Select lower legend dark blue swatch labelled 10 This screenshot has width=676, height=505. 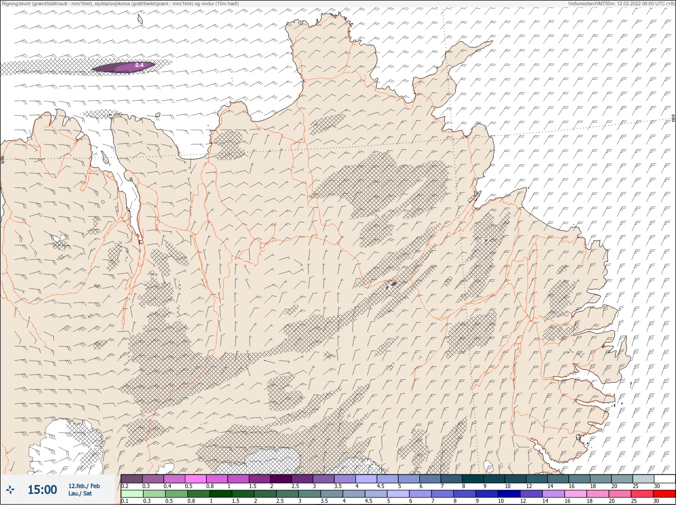(x=509, y=494)
